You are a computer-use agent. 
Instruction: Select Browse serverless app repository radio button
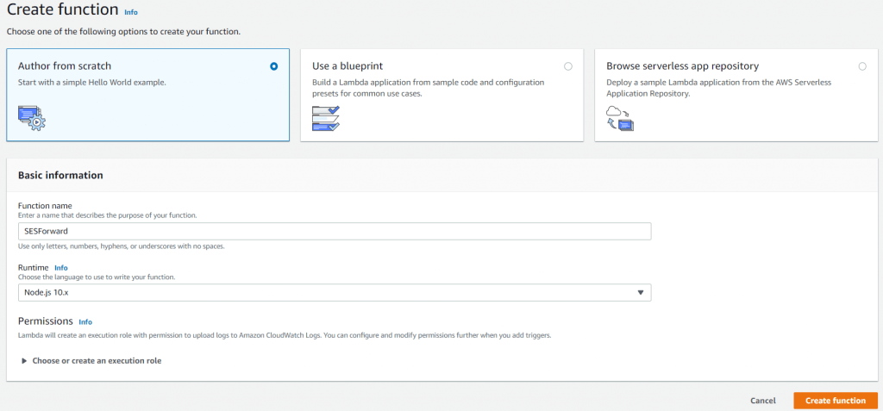point(862,66)
